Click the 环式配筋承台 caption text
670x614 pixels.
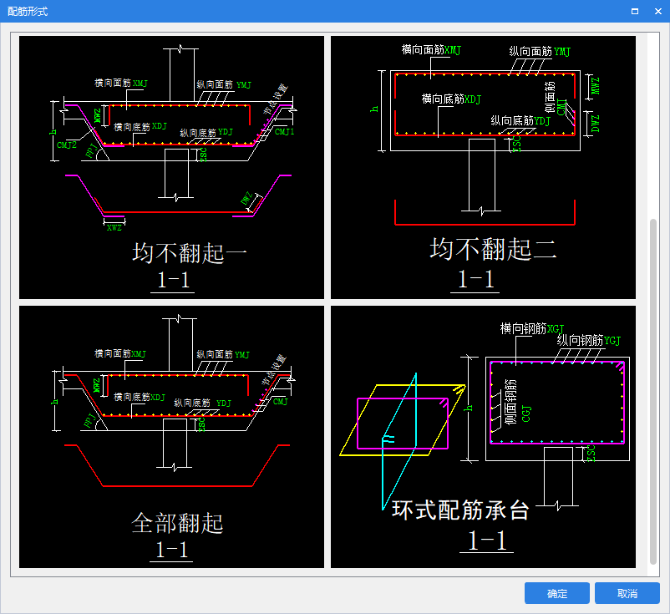(x=460, y=510)
